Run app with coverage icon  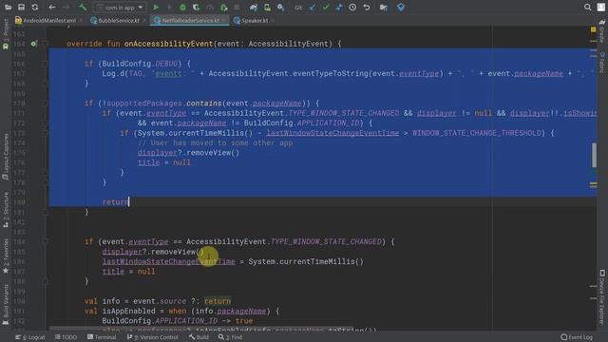click(x=197, y=8)
